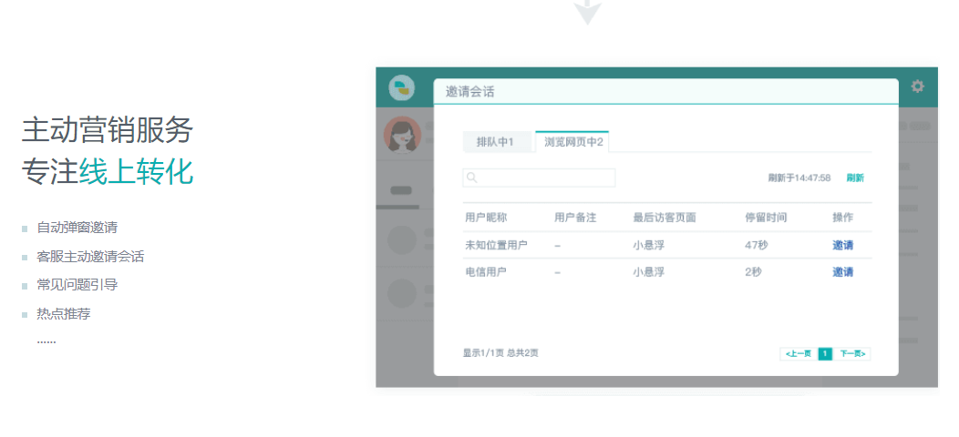Select page number 1 in pagination
This screenshot has width=959, height=437.
[825, 354]
